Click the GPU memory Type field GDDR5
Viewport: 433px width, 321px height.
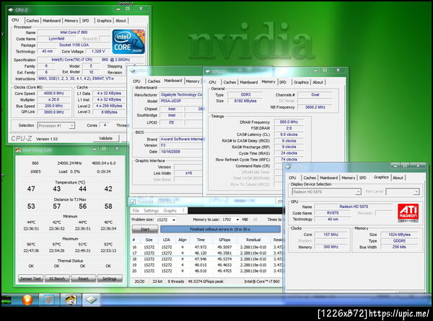pyautogui.click(x=399, y=241)
